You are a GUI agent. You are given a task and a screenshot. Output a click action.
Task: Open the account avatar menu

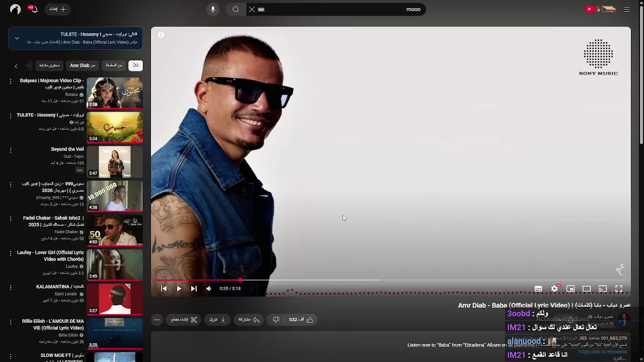click(15, 9)
